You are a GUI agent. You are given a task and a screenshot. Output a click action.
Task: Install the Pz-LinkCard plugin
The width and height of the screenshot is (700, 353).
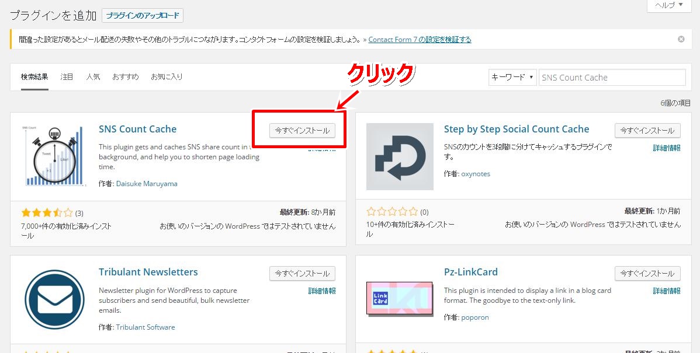[647, 273]
